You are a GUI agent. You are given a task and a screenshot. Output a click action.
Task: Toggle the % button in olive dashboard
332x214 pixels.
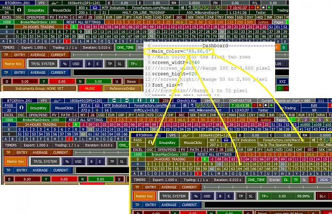point(196,196)
